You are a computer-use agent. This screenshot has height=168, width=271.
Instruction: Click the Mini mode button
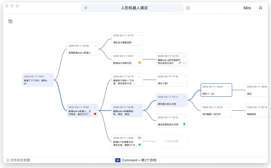coord(247,8)
